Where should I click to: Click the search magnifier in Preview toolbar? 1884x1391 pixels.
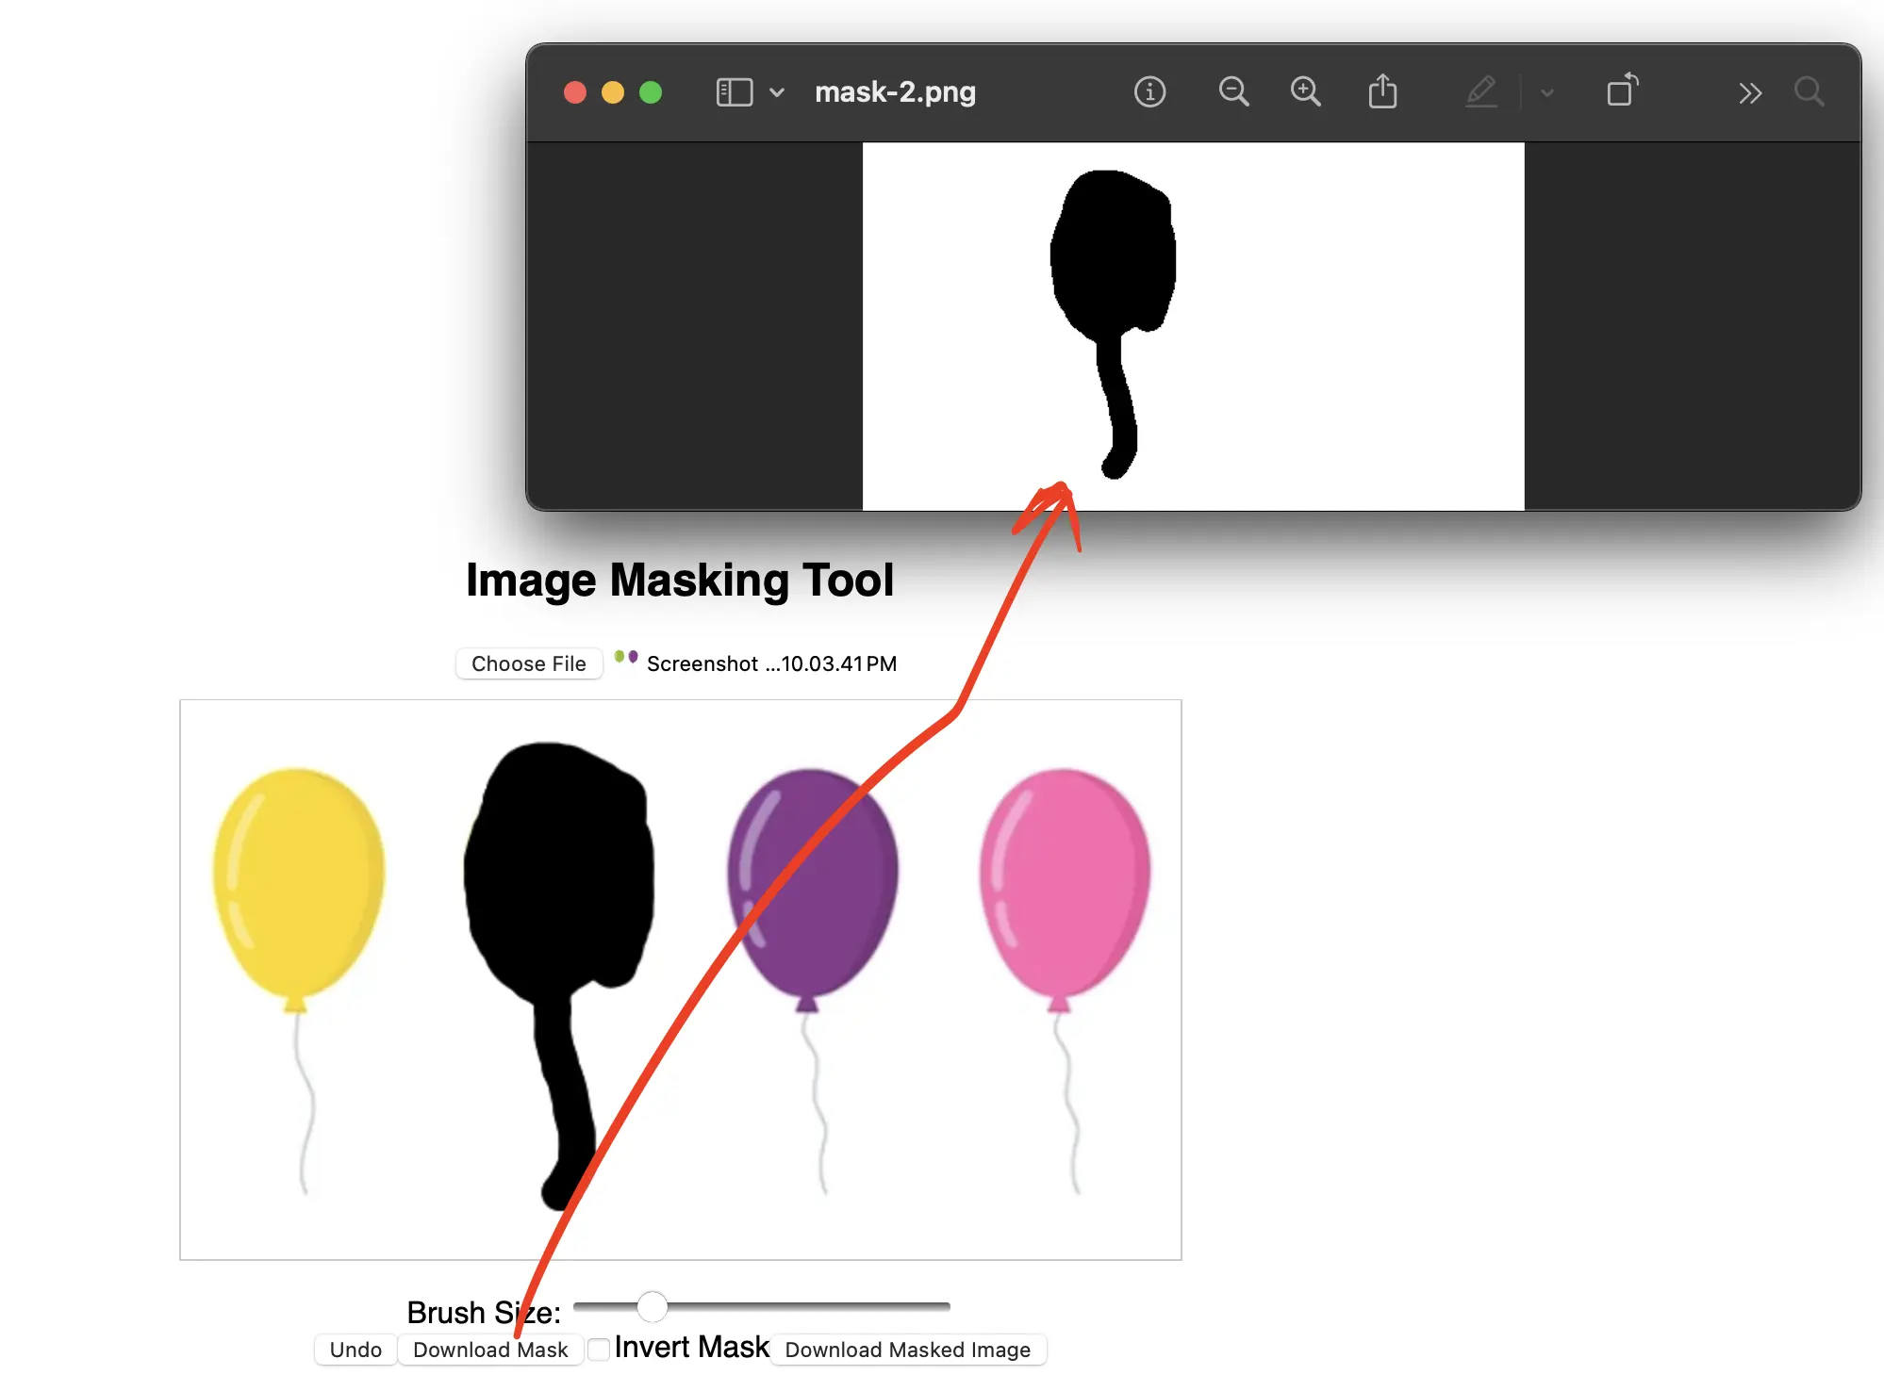pyautogui.click(x=1809, y=92)
